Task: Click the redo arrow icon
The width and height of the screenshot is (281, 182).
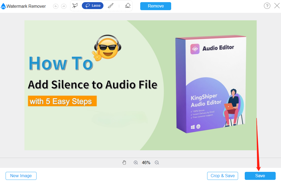Action: coord(64,6)
